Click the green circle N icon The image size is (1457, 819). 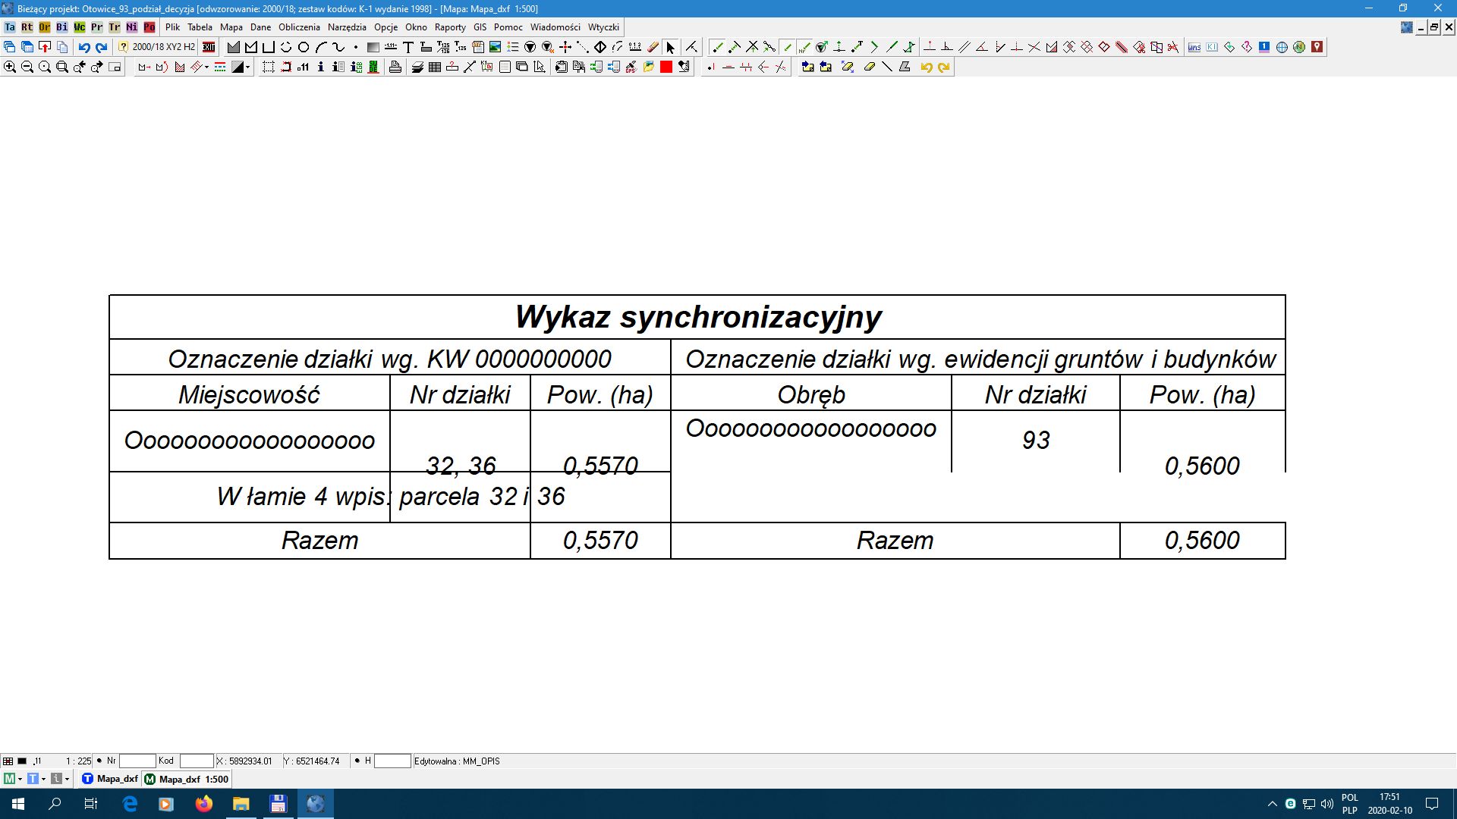click(x=1300, y=47)
